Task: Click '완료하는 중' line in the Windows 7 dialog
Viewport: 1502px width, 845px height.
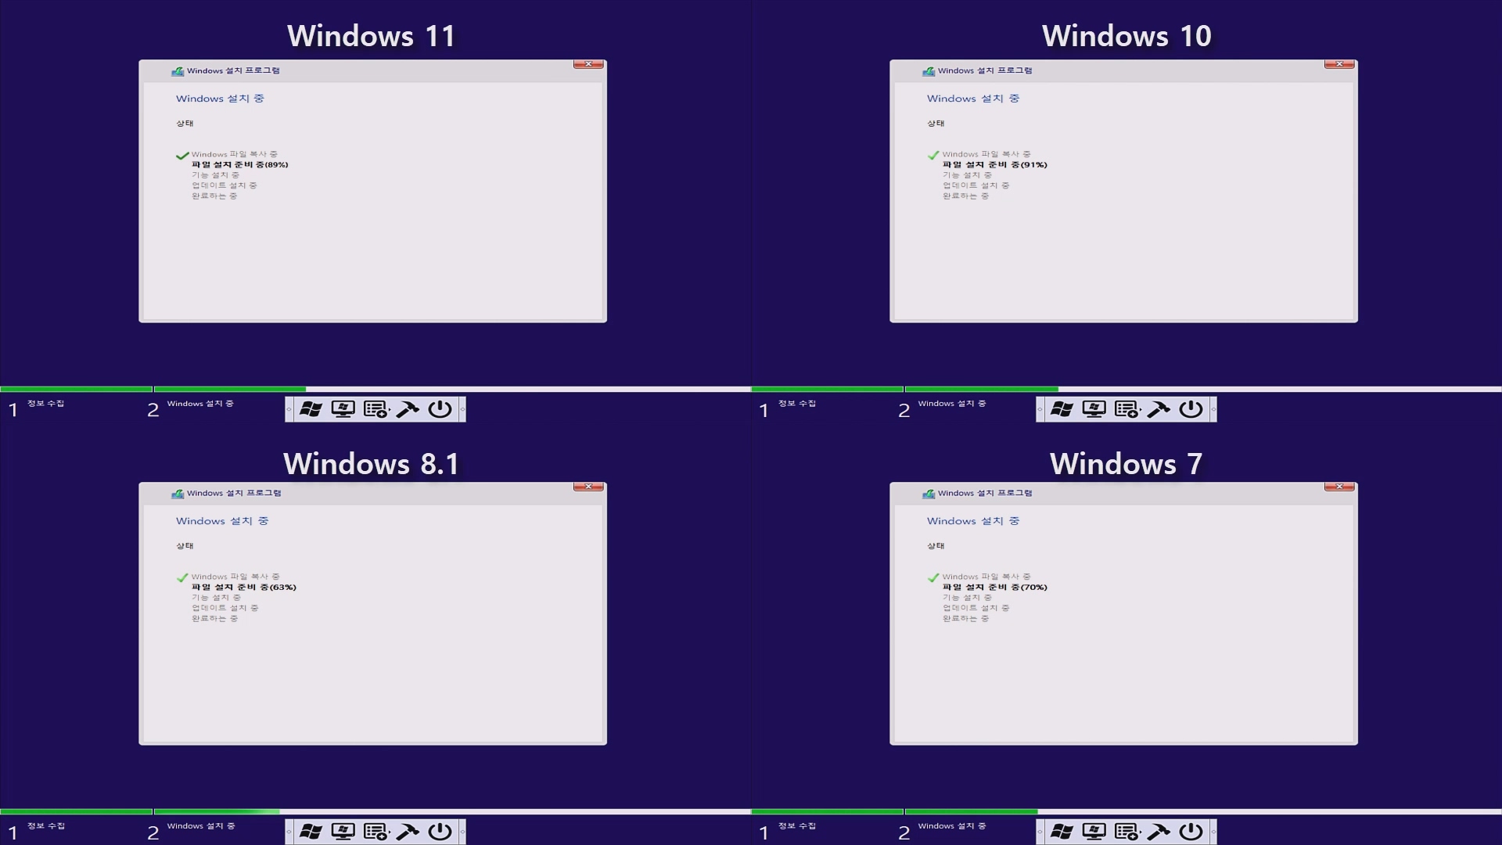Action: 965,619
